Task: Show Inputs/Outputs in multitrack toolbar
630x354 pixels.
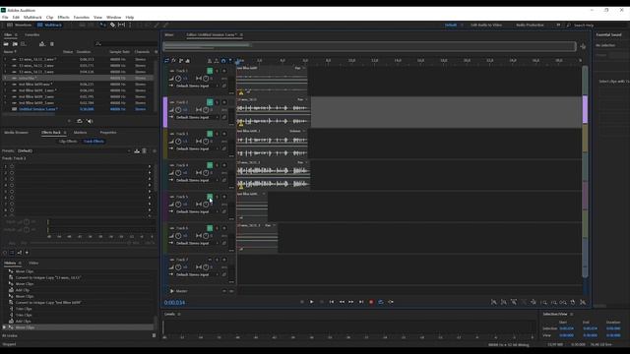Action: coord(166,61)
